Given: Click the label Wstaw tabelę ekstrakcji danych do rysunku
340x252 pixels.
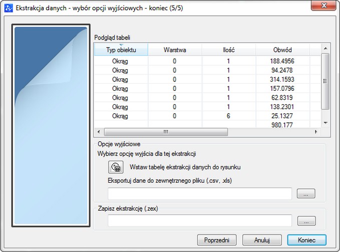Looking at the screenshot, I should pos(185,167).
